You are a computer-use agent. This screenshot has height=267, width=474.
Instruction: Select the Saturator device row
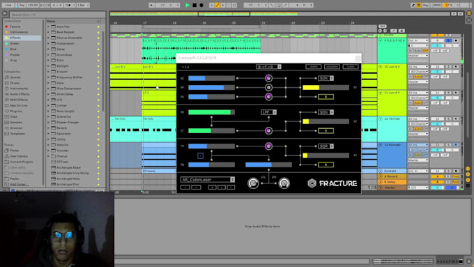pos(73,134)
